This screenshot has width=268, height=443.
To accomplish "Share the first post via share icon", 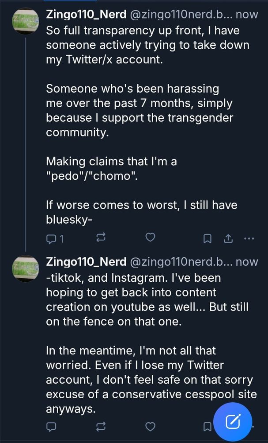I will (228, 238).
